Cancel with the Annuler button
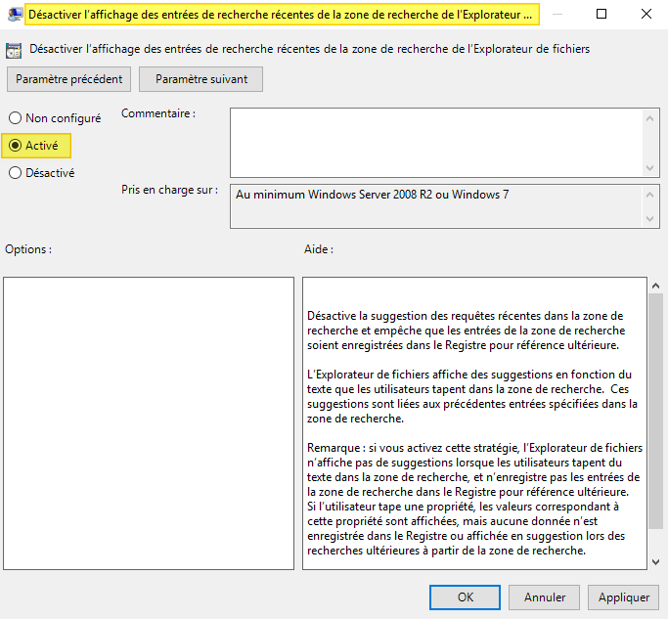This screenshot has width=668, height=619. pos(545,597)
